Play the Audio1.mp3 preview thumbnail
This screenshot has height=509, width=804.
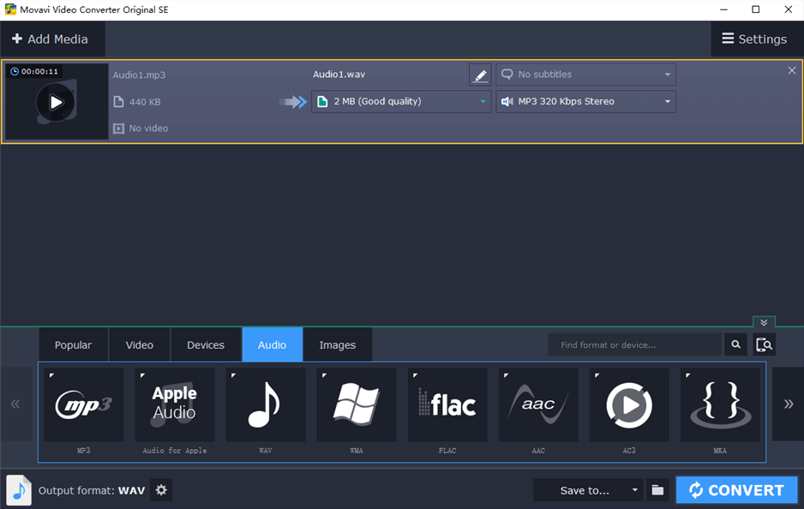coord(56,103)
